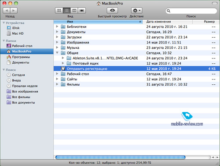Select the Почтовый ящик row name
The height and width of the screenshot is (166, 220).
pyautogui.click(x=86, y=63)
